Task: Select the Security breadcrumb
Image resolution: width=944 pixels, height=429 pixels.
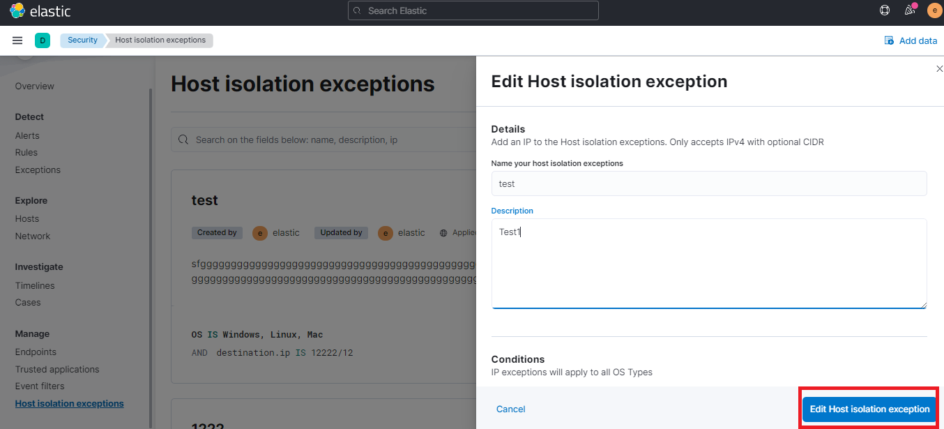Action: 82,40
